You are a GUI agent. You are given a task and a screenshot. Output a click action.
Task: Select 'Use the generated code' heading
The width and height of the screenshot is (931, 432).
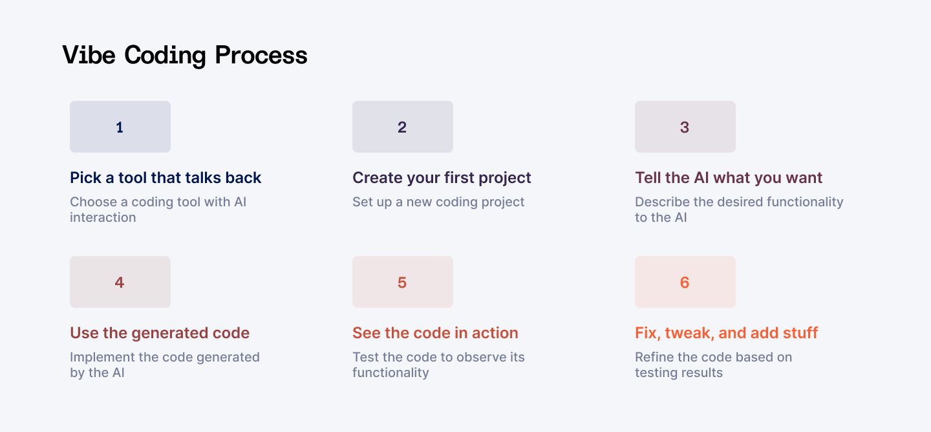160,333
